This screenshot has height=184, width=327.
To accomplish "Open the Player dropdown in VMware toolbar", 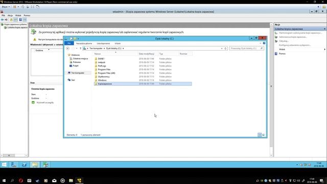I will pos(6,7).
